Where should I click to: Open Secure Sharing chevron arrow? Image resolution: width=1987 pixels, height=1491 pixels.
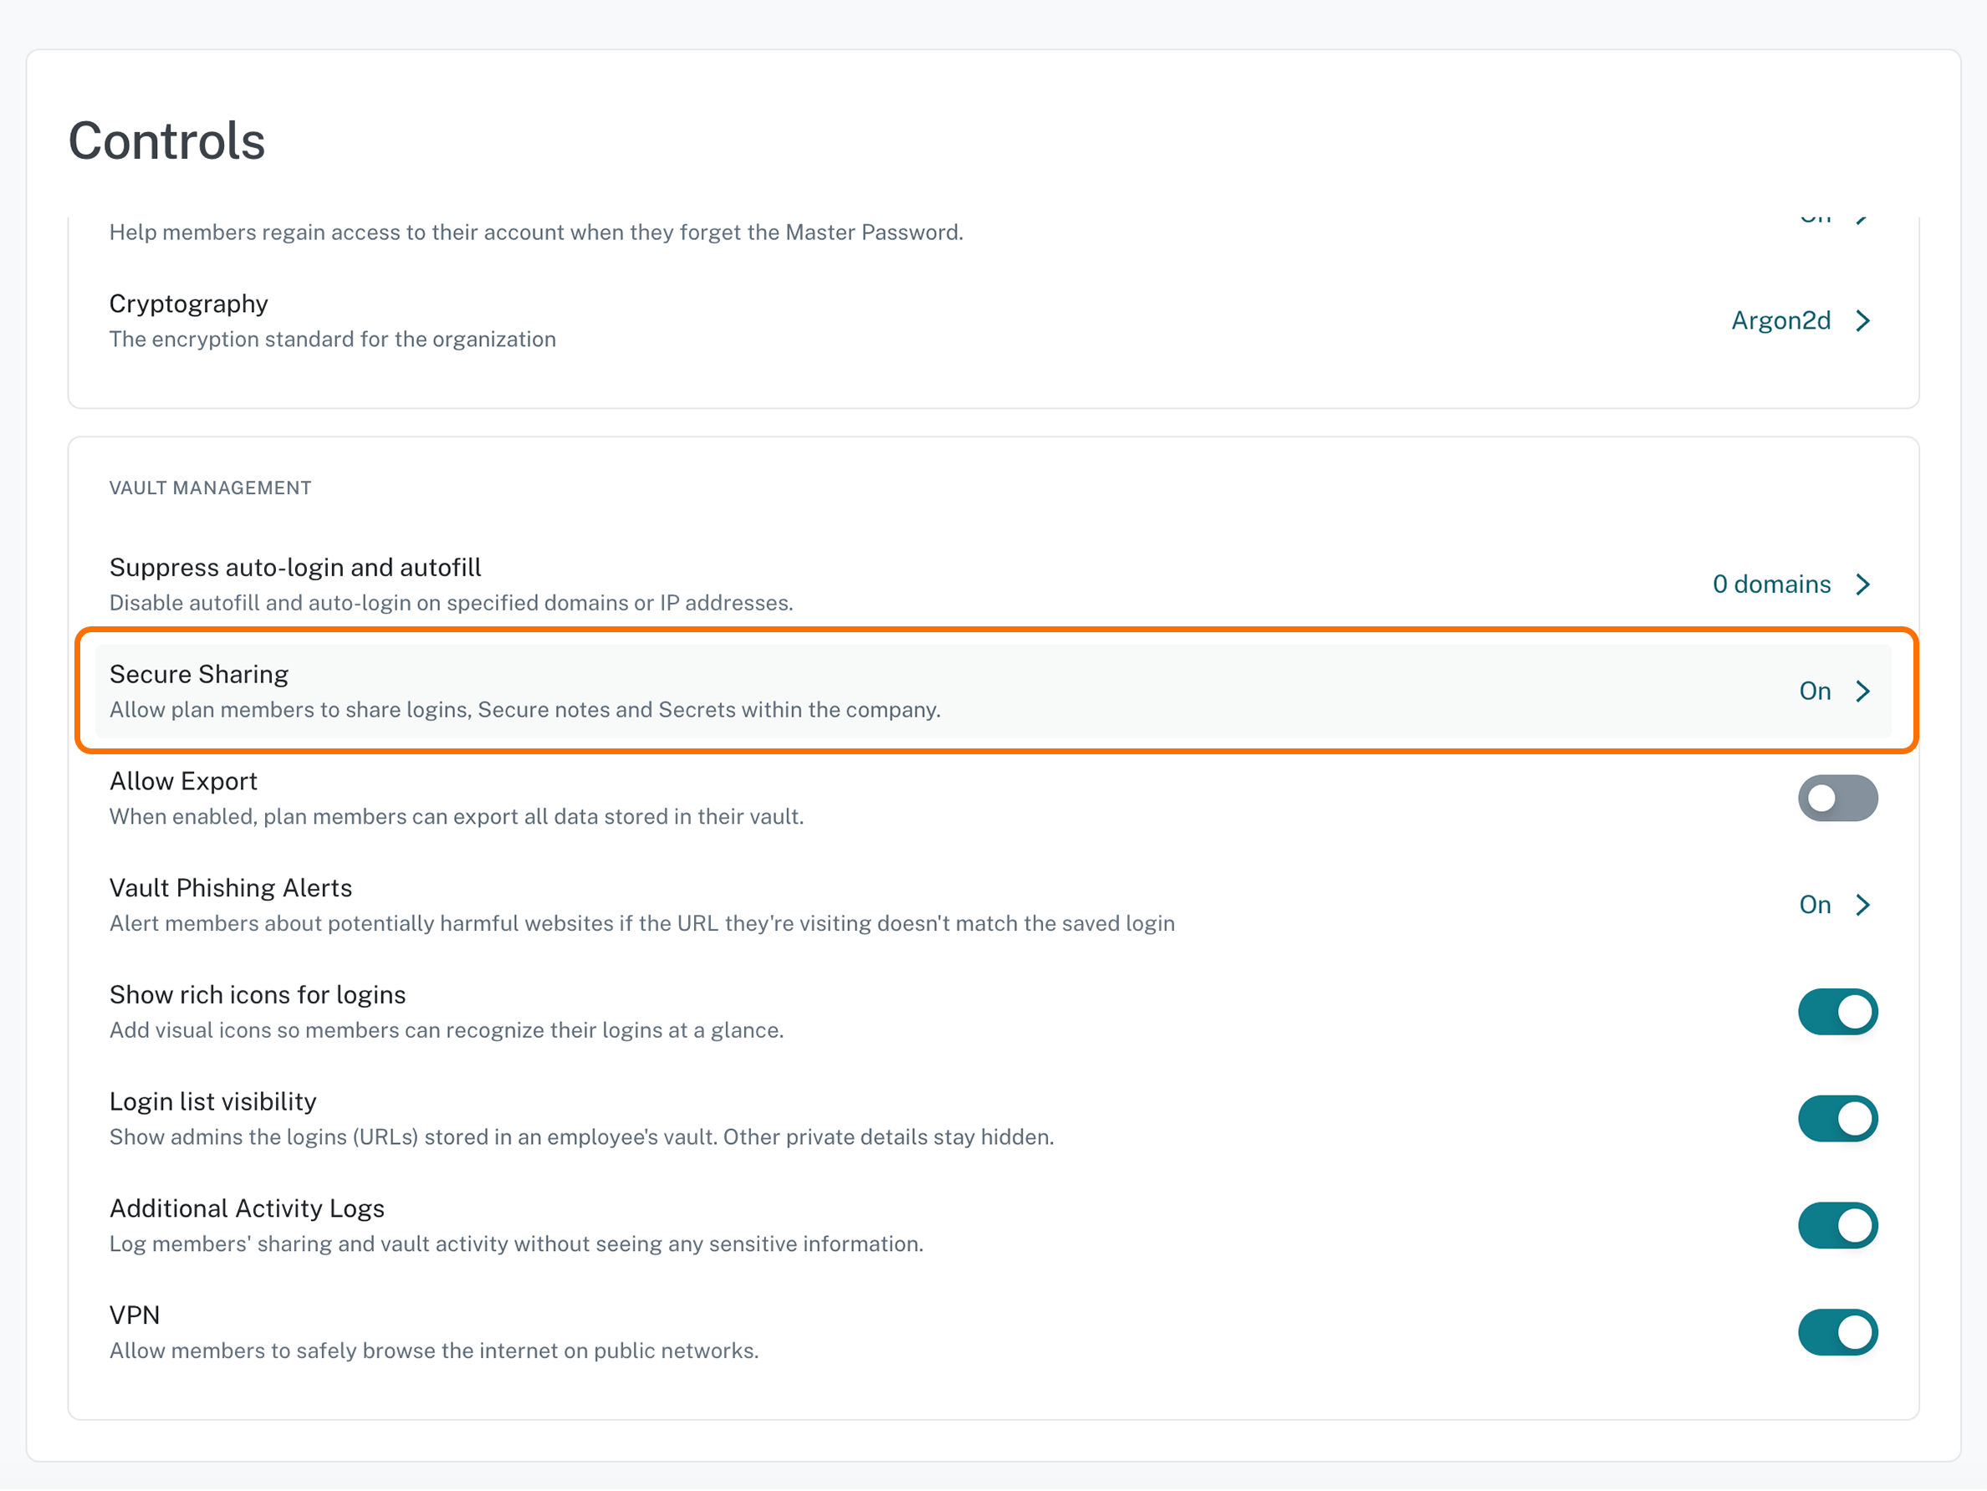[x=1863, y=692]
